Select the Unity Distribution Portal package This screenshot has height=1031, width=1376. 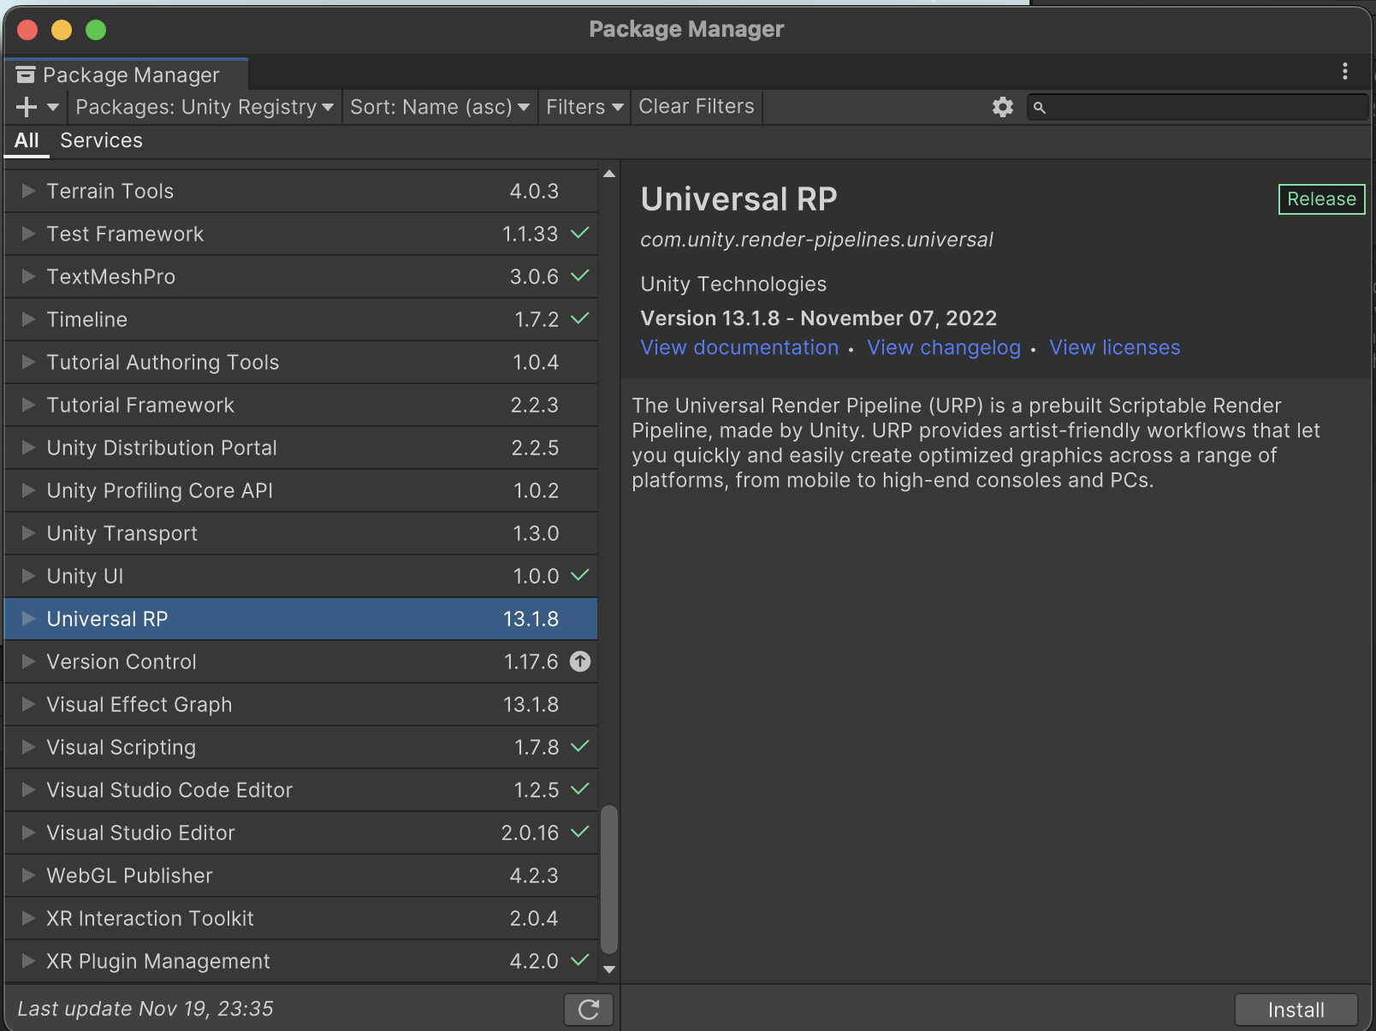coord(300,447)
